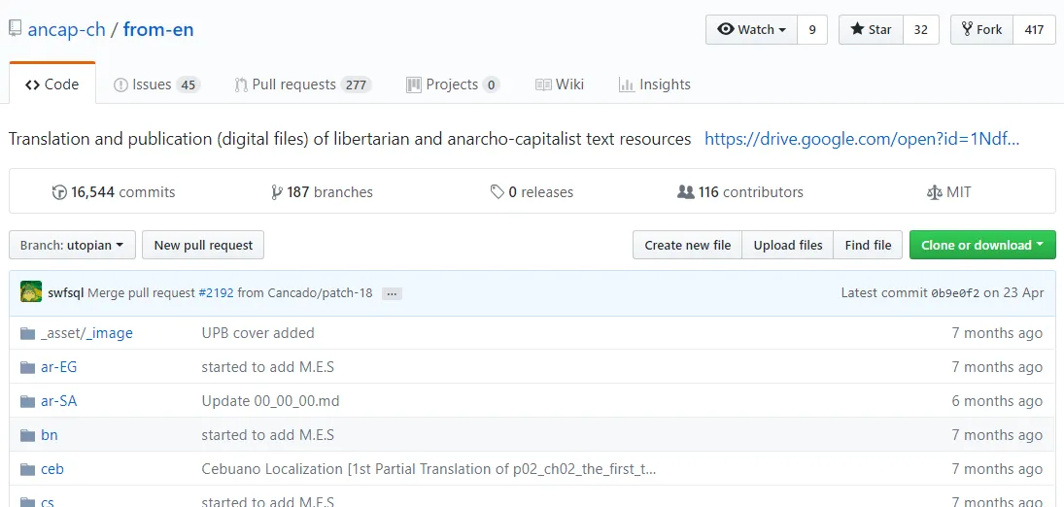
Task: Open the Cebuano Localization commit message
Action: 429,468
